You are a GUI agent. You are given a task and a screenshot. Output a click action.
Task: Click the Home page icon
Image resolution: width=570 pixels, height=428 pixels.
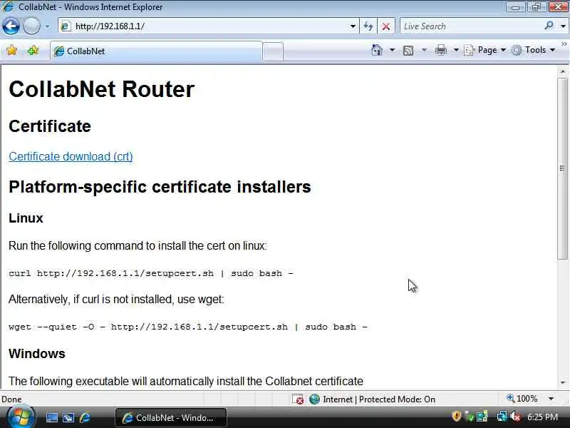click(x=377, y=50)
